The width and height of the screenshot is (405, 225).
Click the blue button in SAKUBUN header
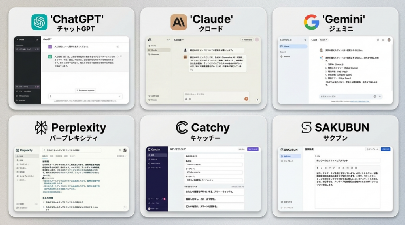point(386,149)
